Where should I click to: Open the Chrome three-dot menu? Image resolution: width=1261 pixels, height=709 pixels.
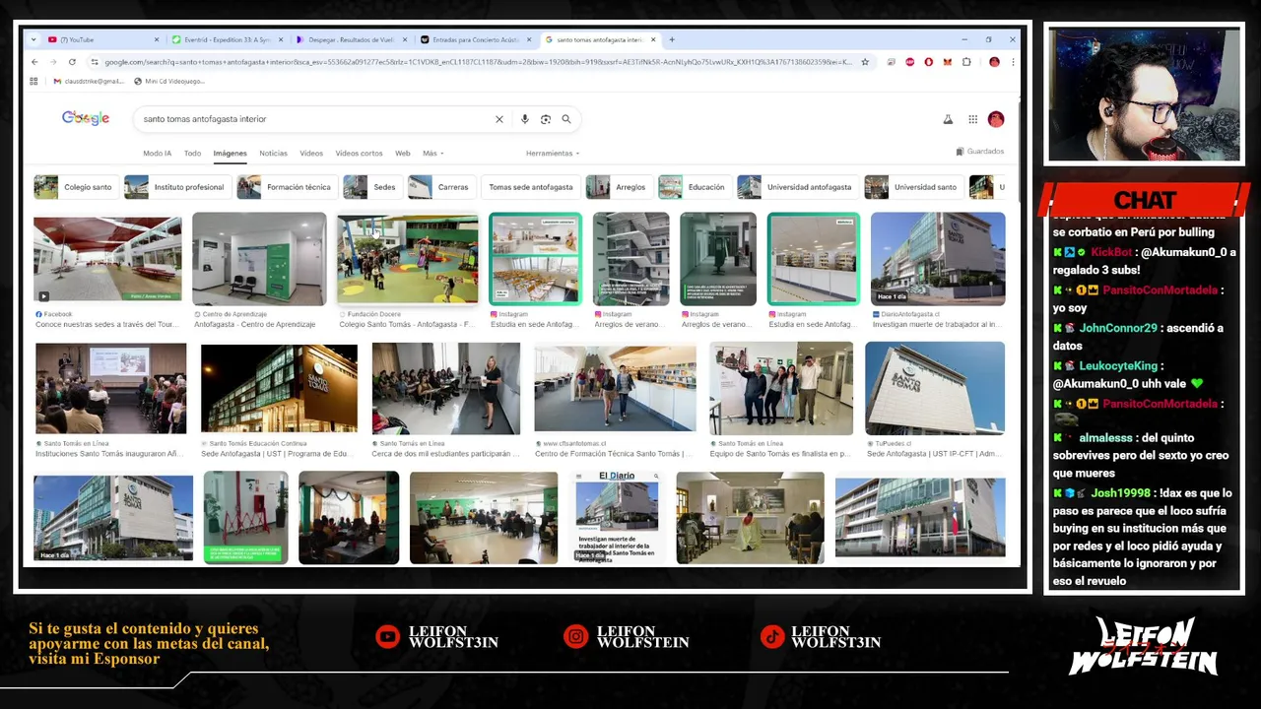point(1012,62)
